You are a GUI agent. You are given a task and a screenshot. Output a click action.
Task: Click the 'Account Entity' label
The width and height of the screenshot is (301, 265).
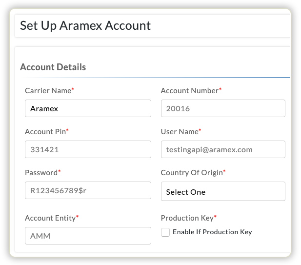tap(50, 218)
